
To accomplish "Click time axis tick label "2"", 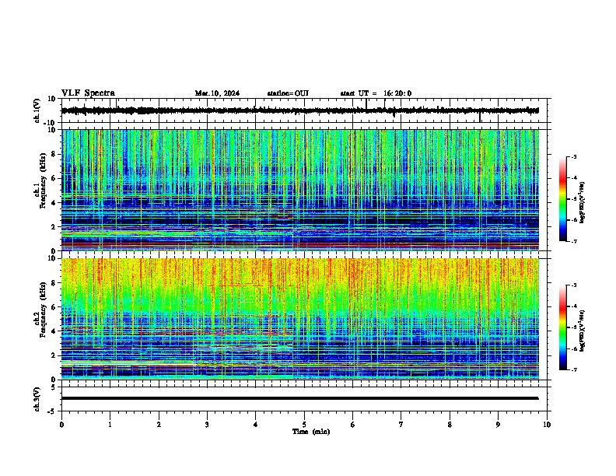I will point(159,425).
